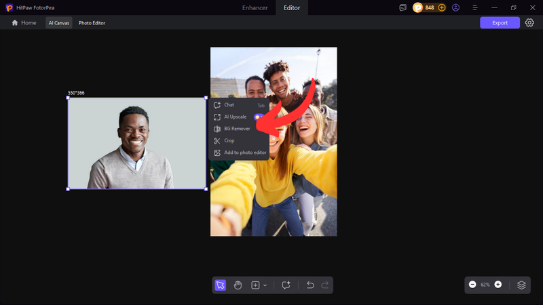The width and height of the screenshot is (543, 305).
Task: Toggle the AI Upscale switch
Action: click(x=259, y=117)
